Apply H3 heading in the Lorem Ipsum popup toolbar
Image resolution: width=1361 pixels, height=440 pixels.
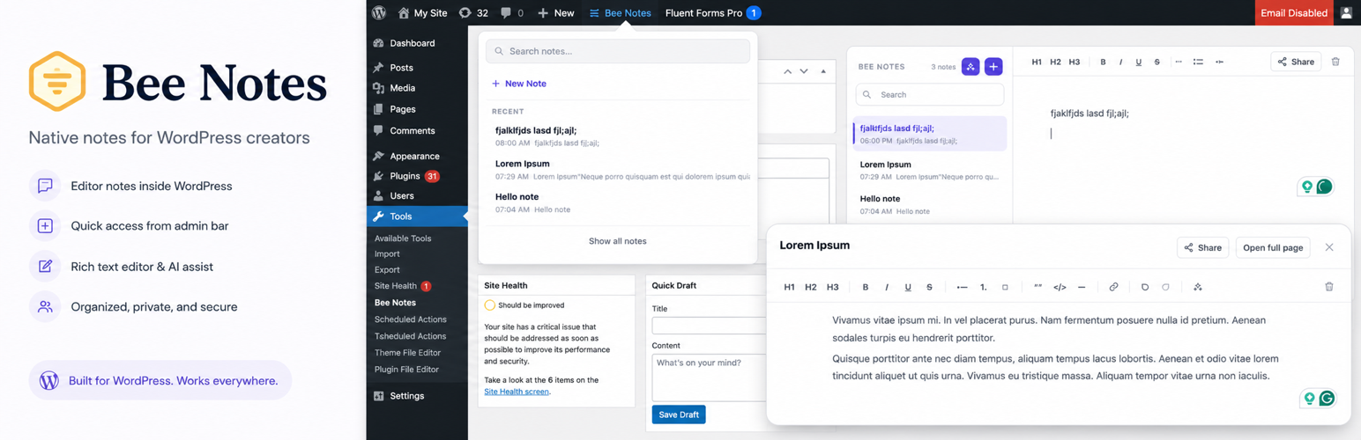click(833, 287)
